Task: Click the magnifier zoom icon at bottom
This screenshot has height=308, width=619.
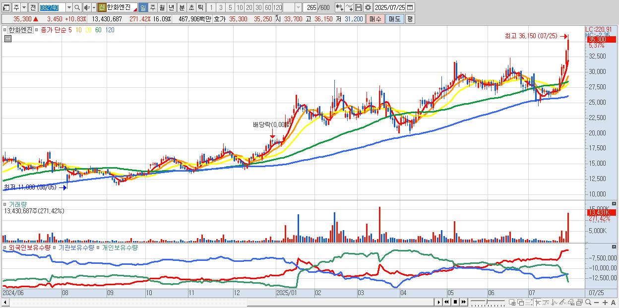Action: tap(588, 302)
